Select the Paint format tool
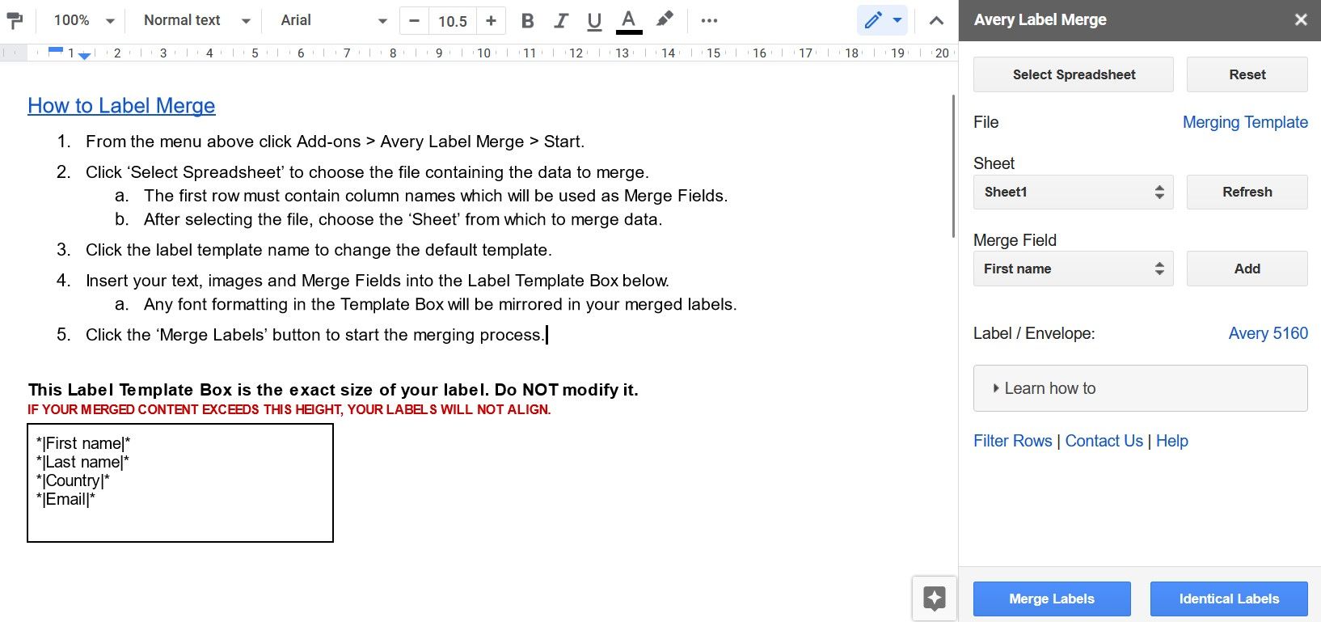The height and width of the screenshot is (622, 1321). click(15, 21)
